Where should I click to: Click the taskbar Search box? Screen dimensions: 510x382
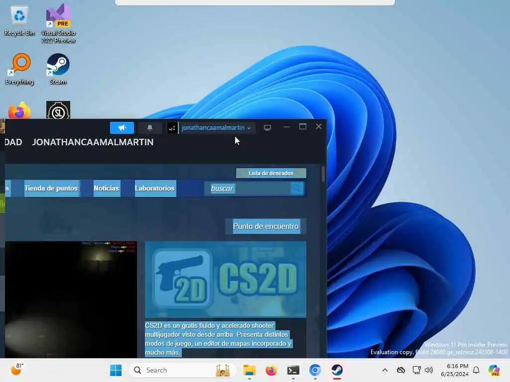pyautogui.click(x=183, y=370)
